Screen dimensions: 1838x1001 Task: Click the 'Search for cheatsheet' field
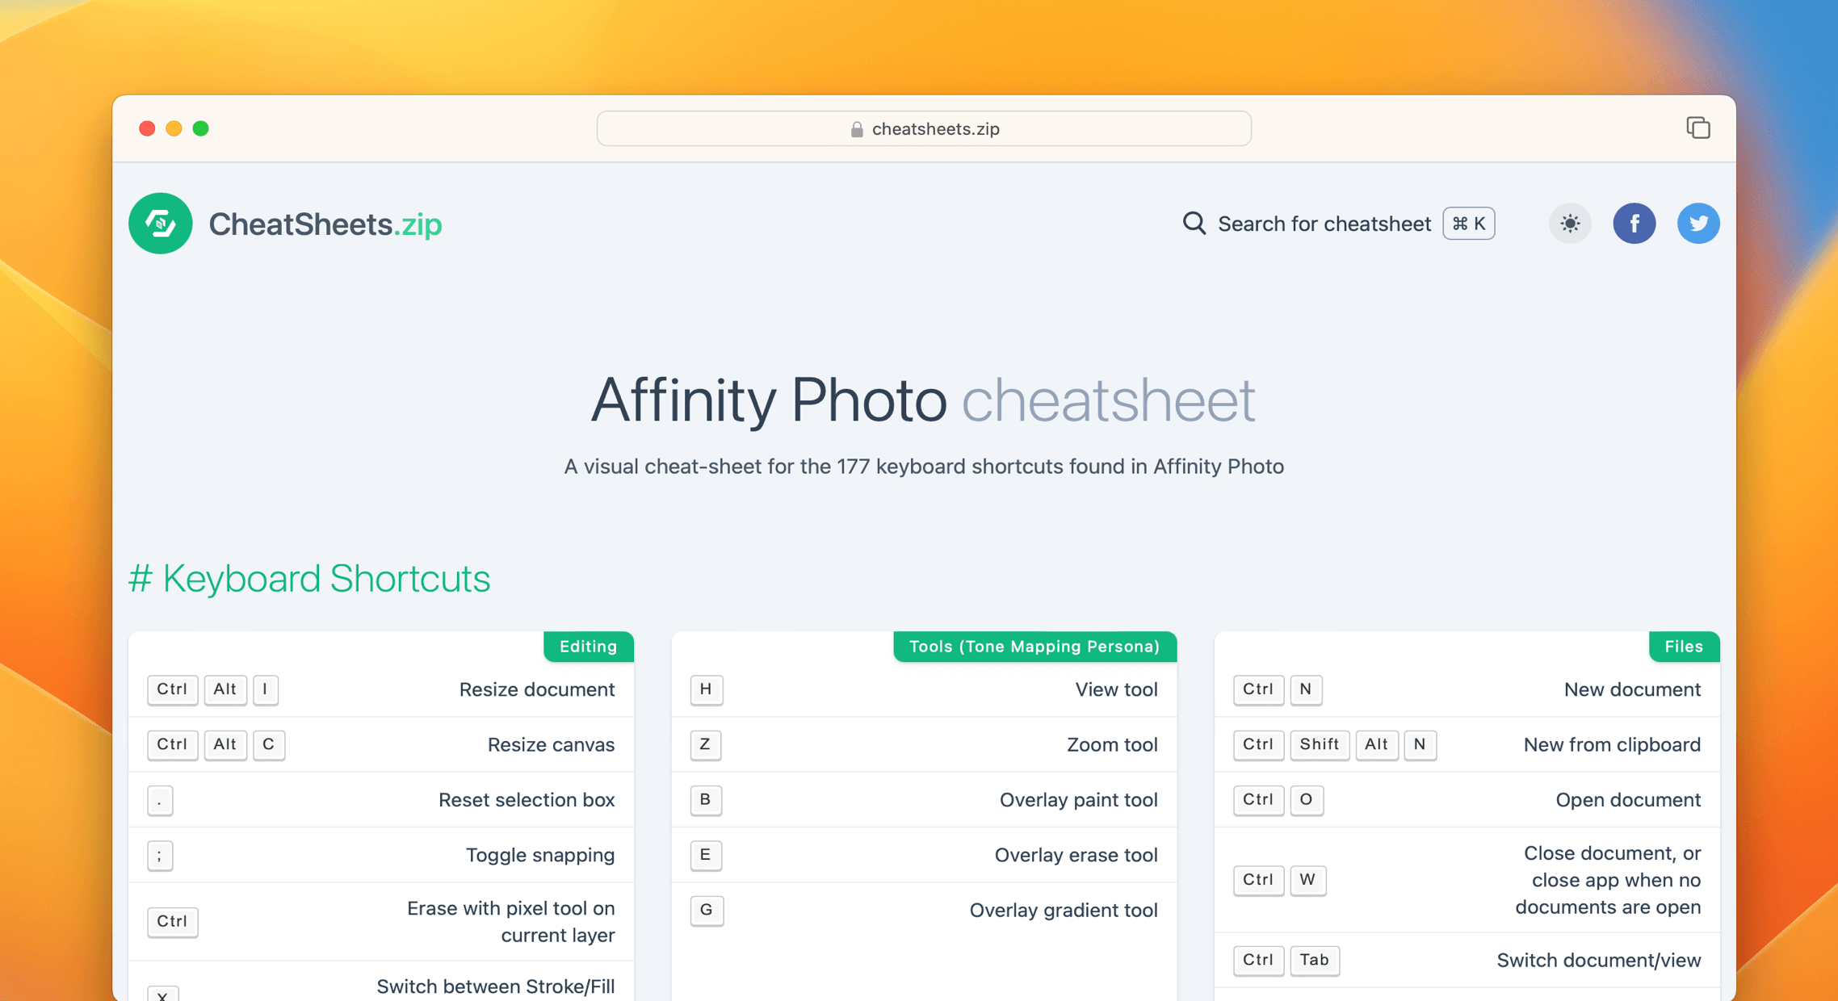(x=1324, y=224)
